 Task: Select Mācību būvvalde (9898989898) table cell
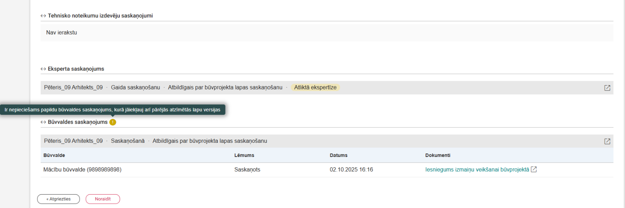[82, 170]
